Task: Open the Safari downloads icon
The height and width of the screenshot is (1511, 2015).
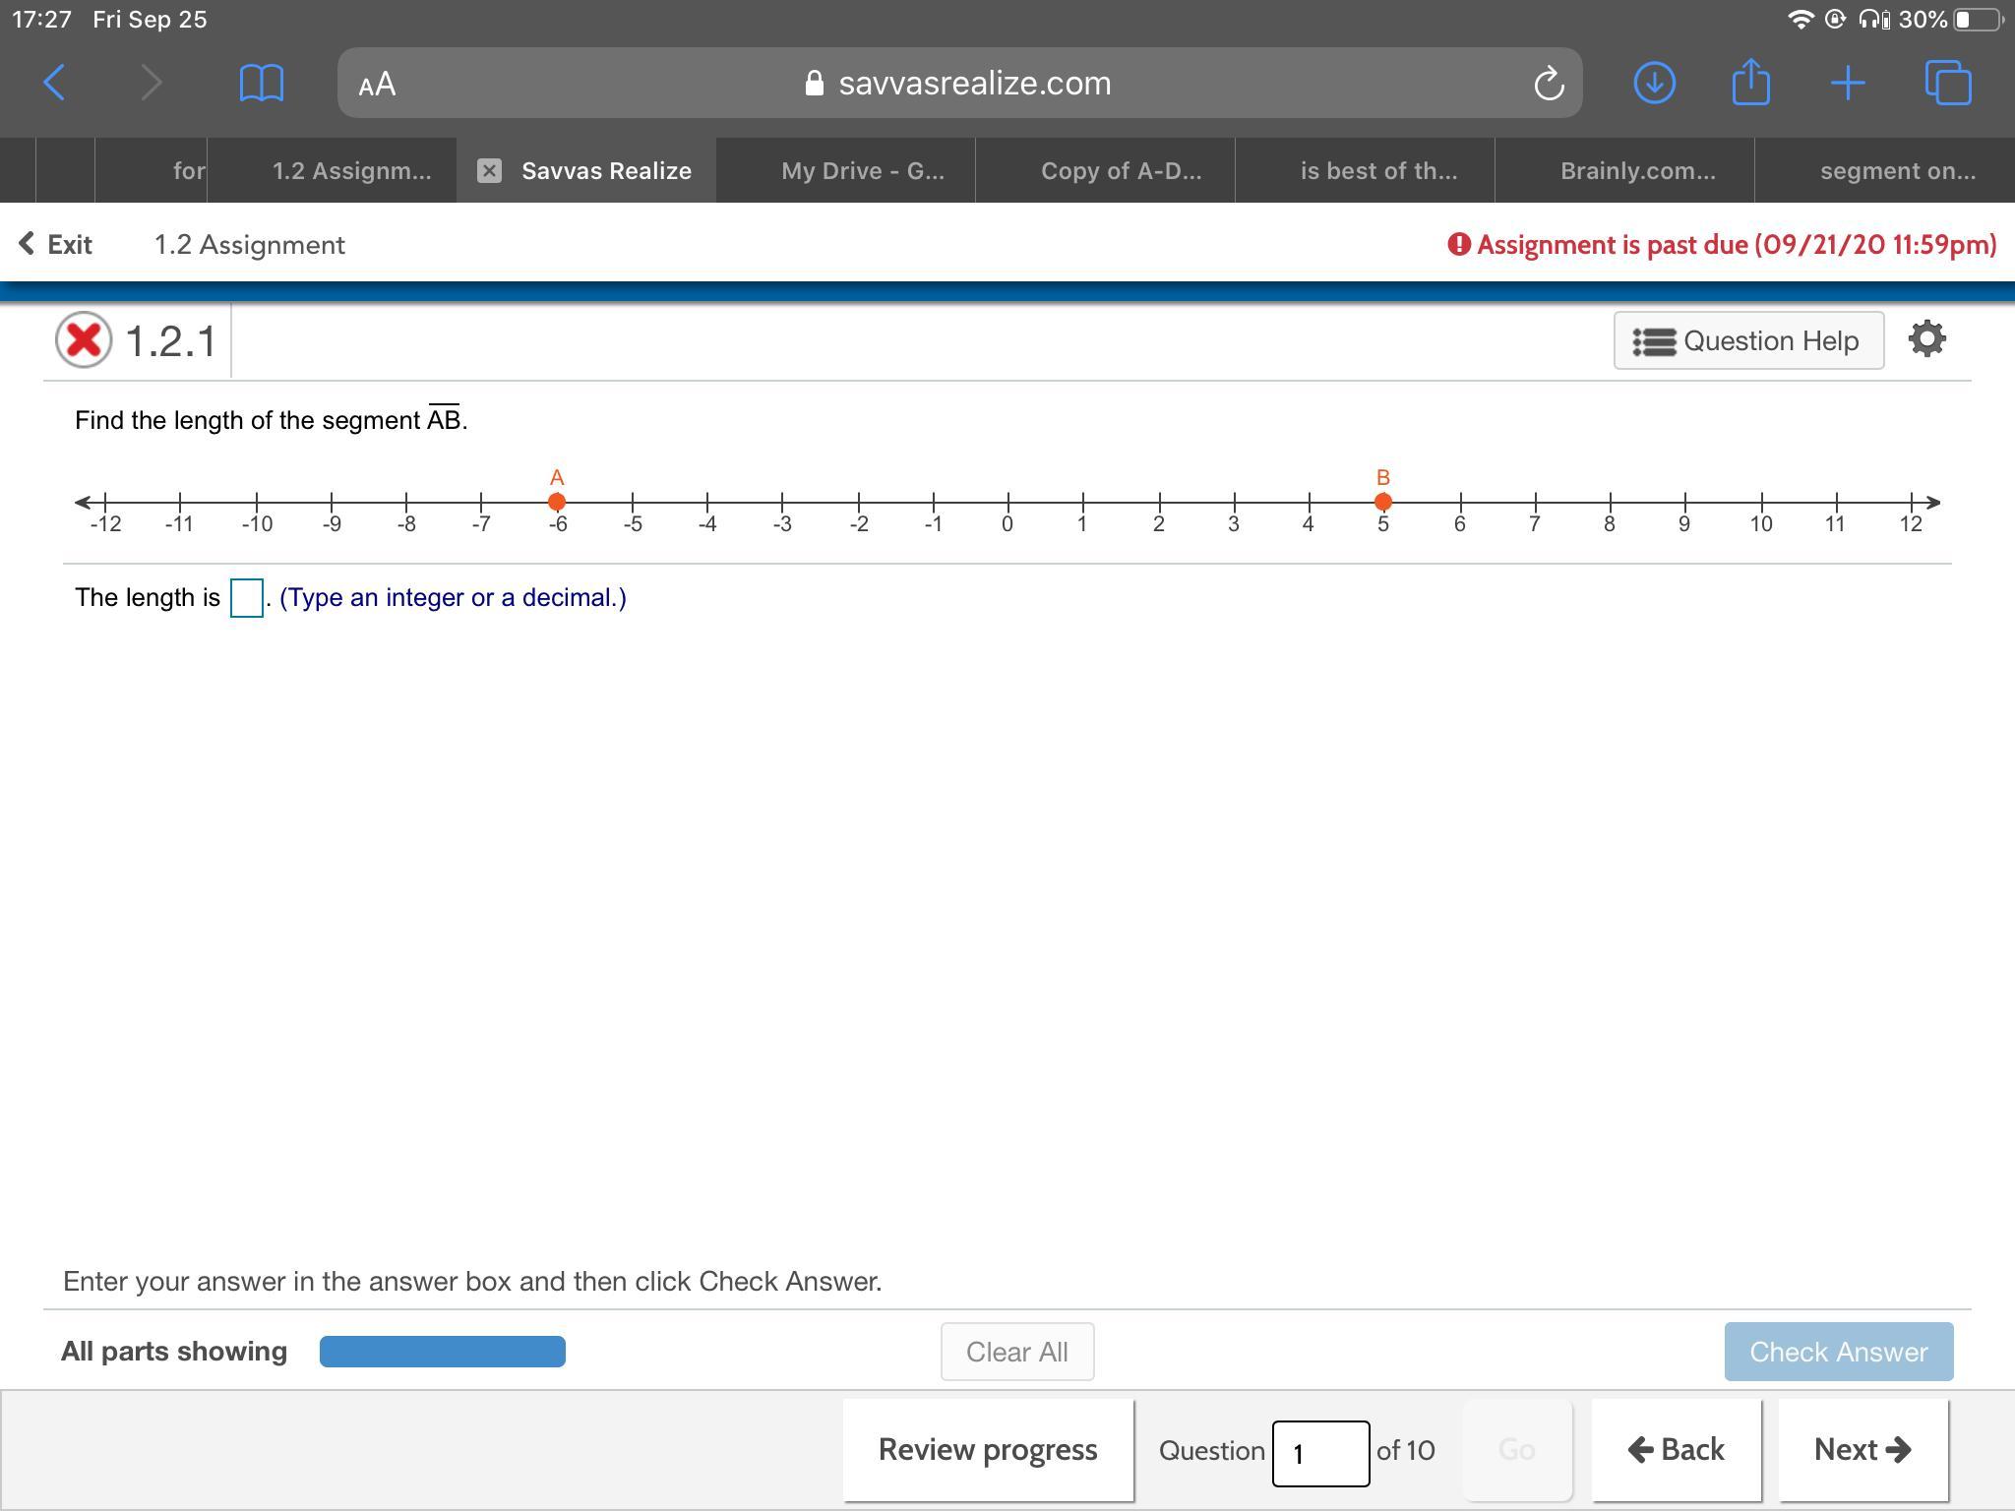Action: 1654,83
